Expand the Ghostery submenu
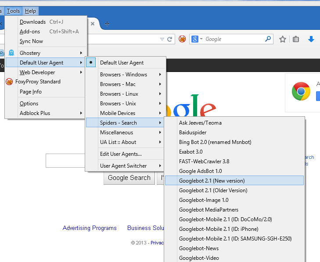 81,53
